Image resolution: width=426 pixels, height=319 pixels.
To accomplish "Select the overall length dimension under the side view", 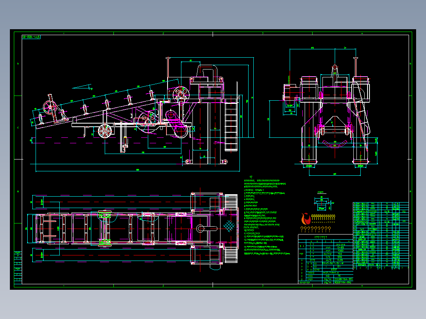I will tap(138, 171).
